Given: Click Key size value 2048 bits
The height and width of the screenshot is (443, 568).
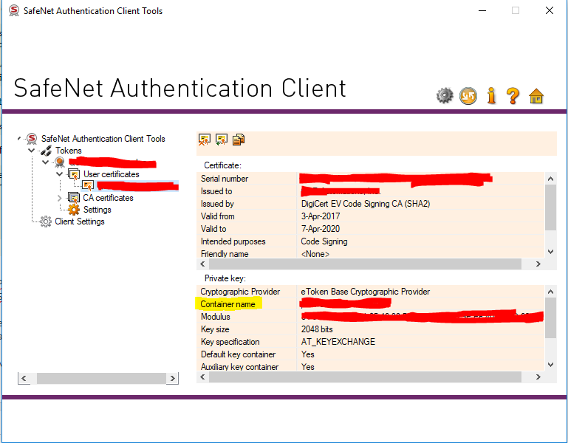Looking at the screenshot, I should click(x=317, y=329).
